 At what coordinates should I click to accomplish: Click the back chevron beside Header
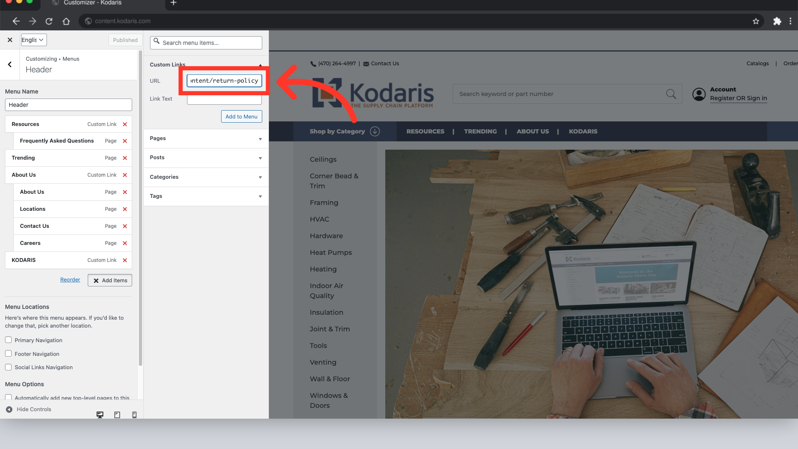pyautogui.click(x=10, y=64)
